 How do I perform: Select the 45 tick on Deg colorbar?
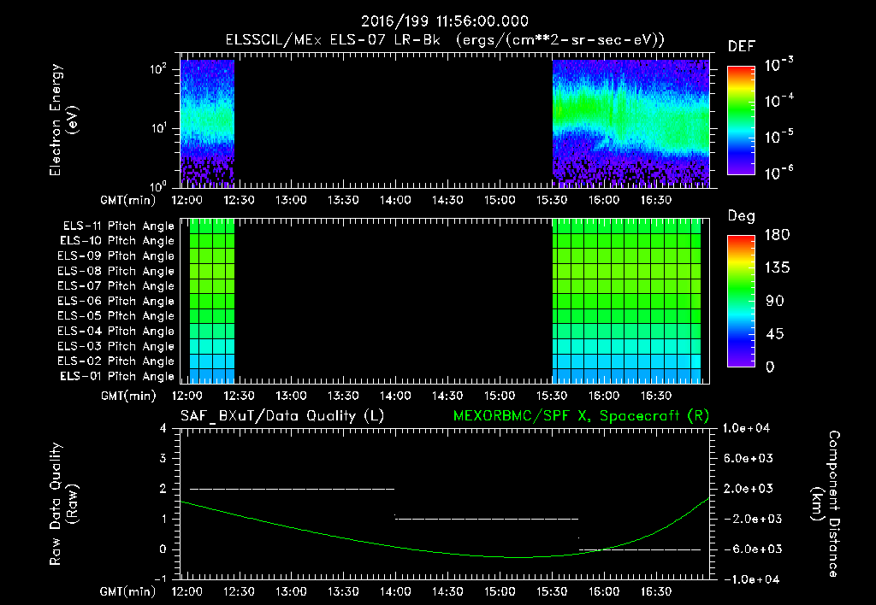pos(774,334)
